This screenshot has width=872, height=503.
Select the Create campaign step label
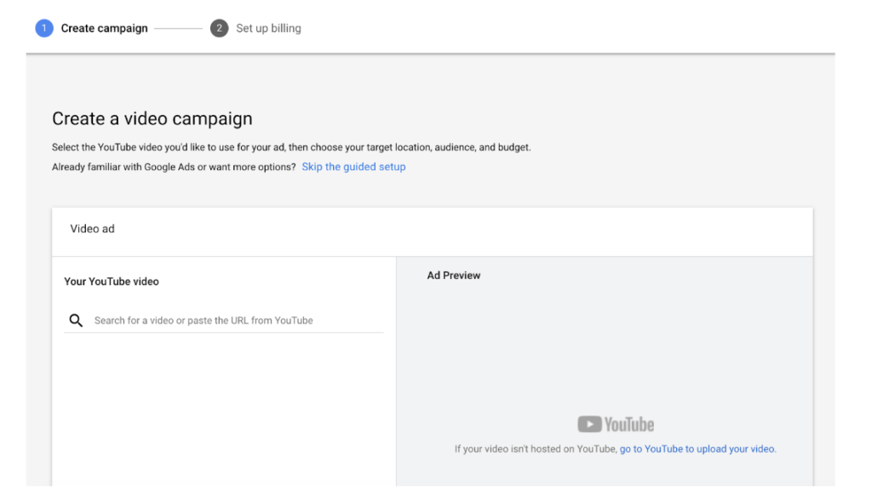(104, 28)
